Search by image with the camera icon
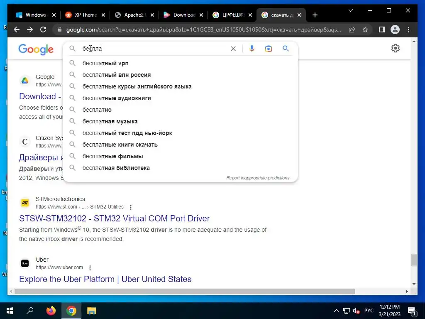 pos(269,49)
